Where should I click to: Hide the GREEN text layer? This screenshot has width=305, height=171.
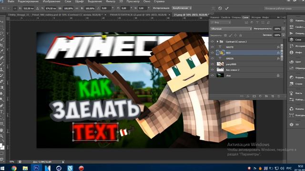212,58
